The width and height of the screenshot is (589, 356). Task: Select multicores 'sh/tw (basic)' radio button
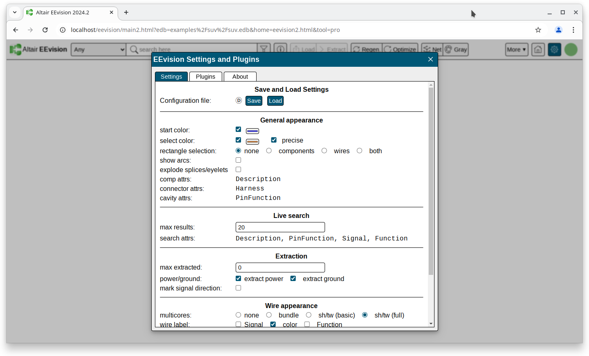[x=309, y=315]
